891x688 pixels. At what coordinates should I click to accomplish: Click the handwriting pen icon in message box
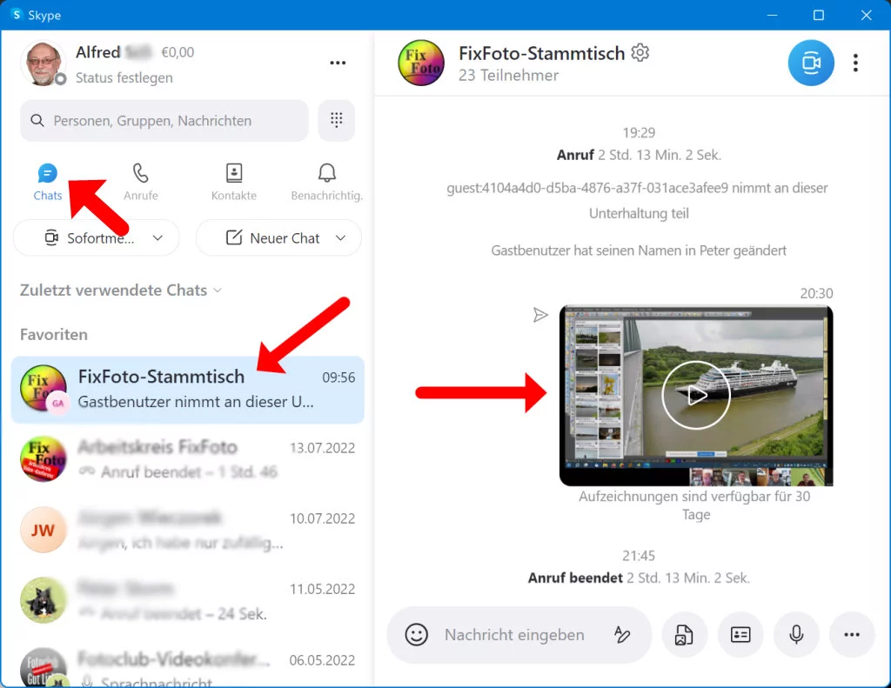(621, 635)
